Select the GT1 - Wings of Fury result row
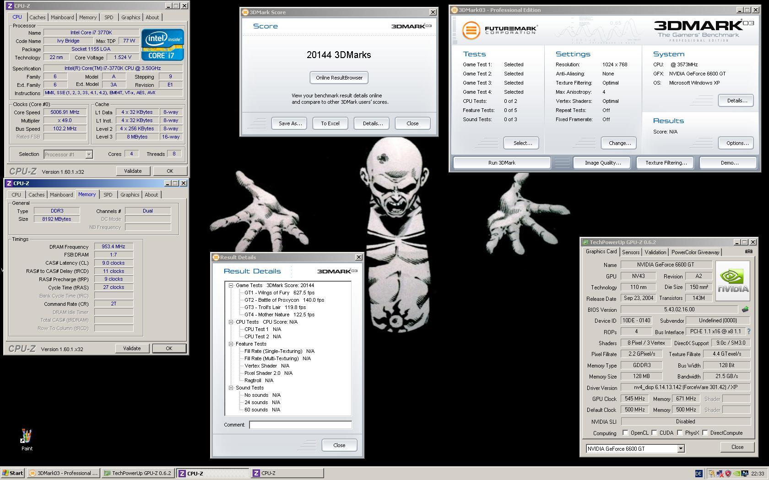 279,293
